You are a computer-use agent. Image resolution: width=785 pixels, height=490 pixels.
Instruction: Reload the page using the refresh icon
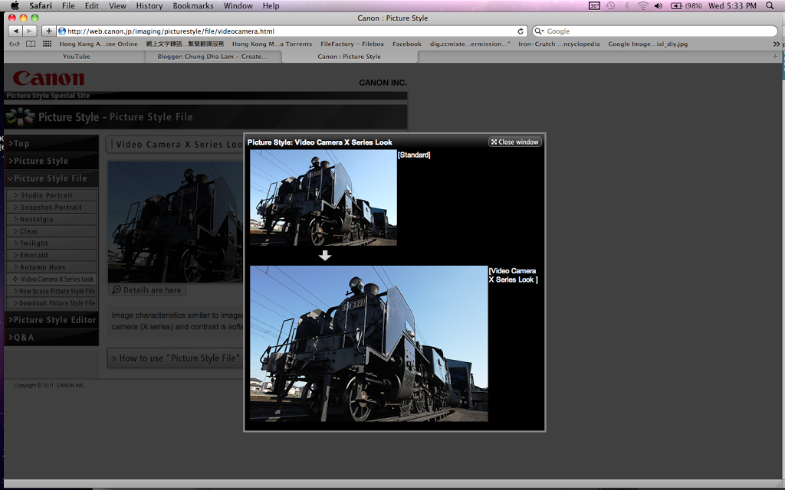coord(521,31)
